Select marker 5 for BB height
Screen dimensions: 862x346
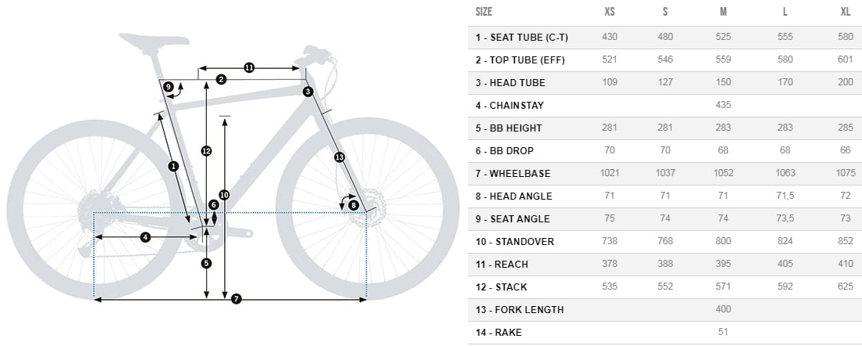coord(206,263)
